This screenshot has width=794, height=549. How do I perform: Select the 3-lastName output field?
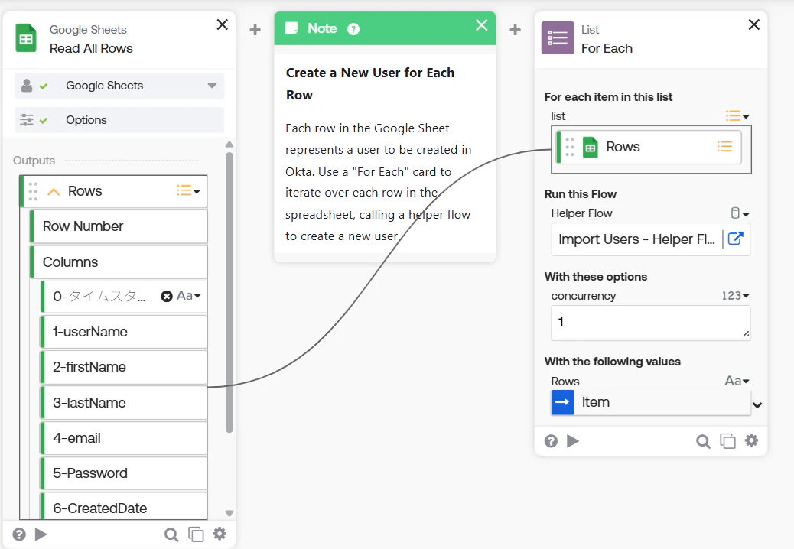coord(124,403)
